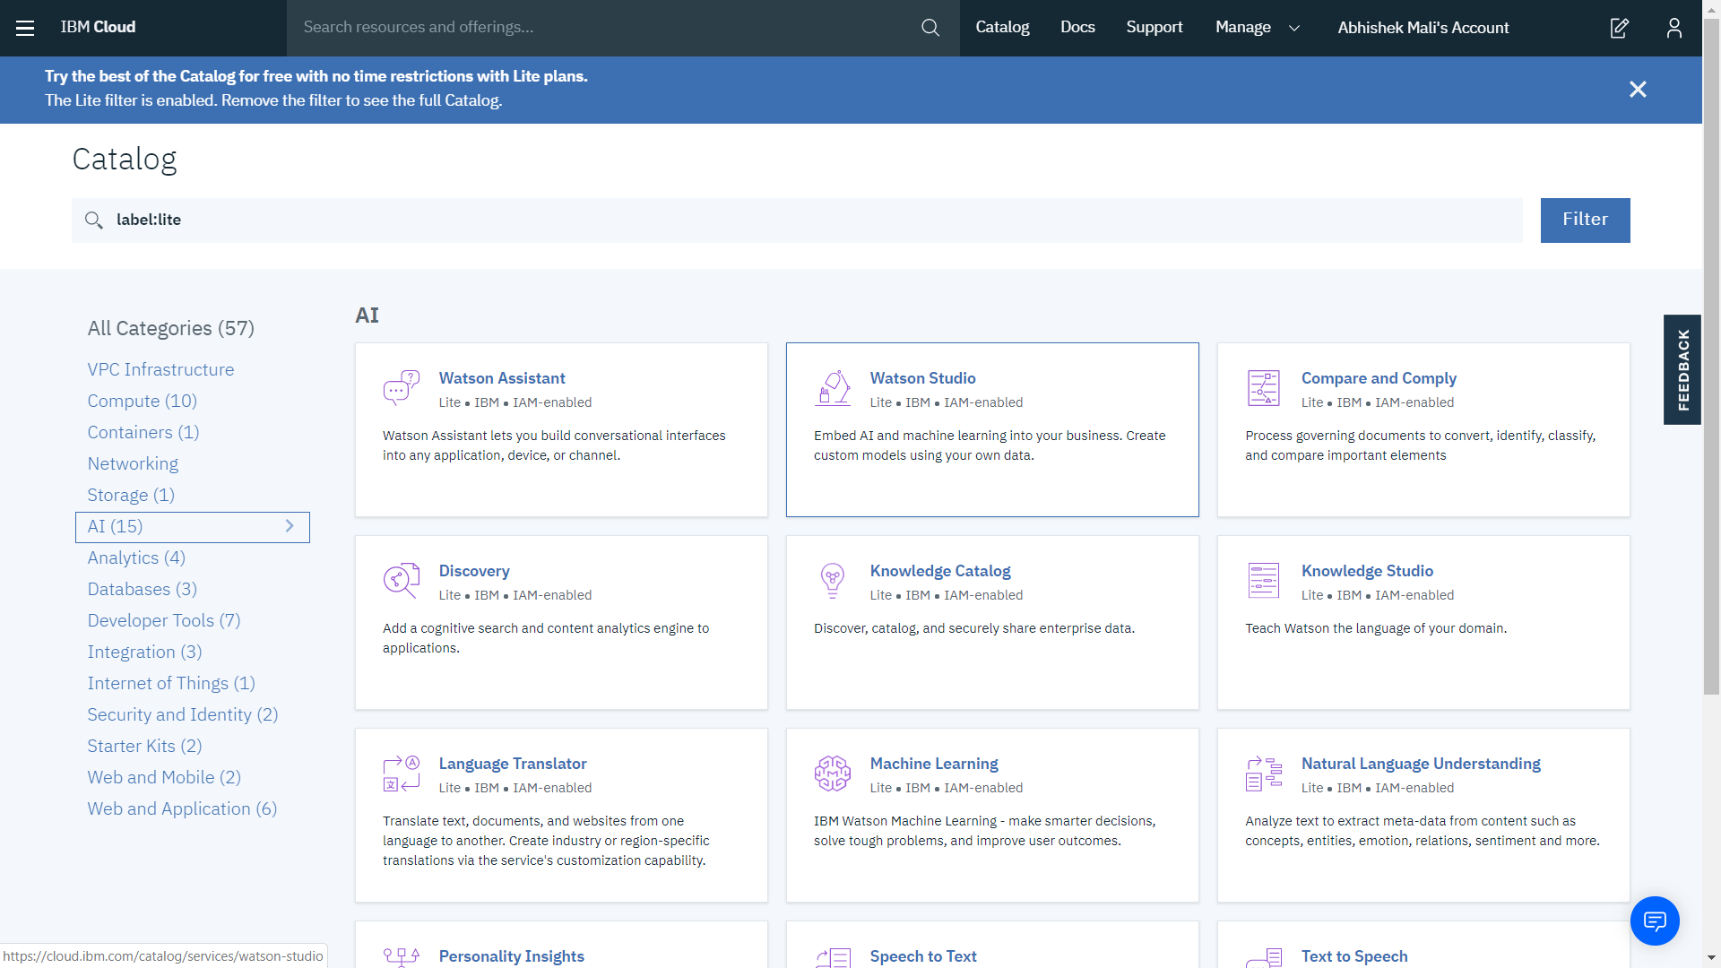The height and width of the screenshot is (968, 1721).
Task: Select the Integration (3) category
Action: [144, 652]
